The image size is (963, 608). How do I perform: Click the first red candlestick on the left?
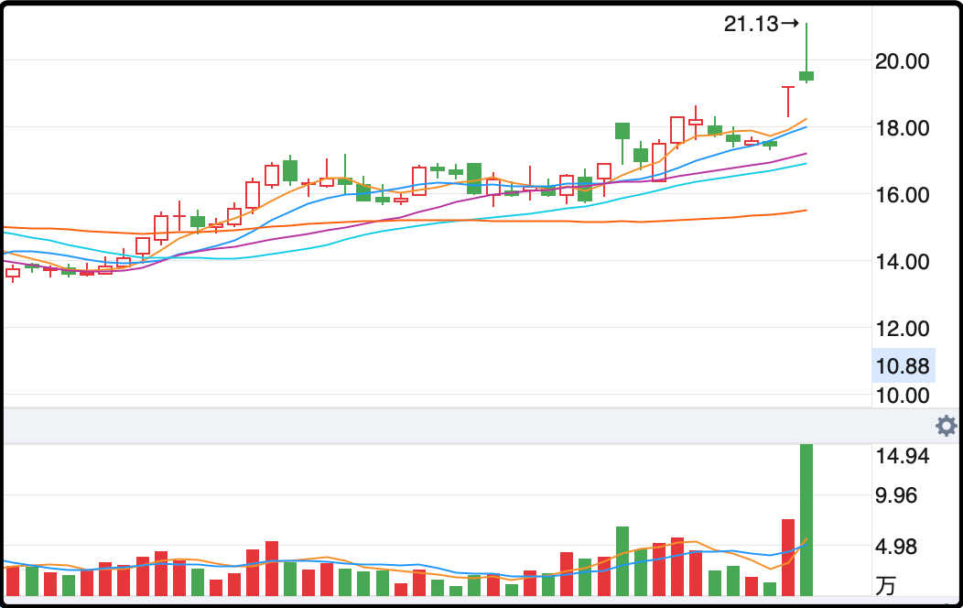(x=13, y=273)
